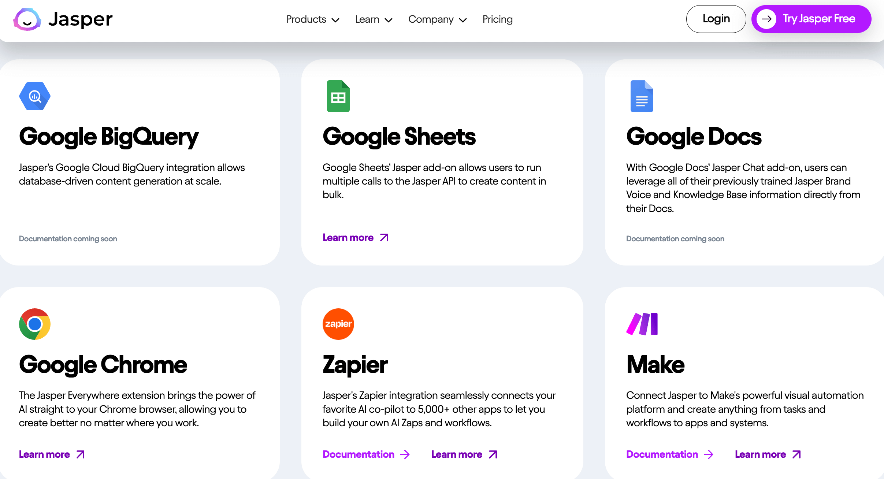Click the arrow circle in Try Jasper Free
This screenshot has width=884, height=479.
point(766,19)
